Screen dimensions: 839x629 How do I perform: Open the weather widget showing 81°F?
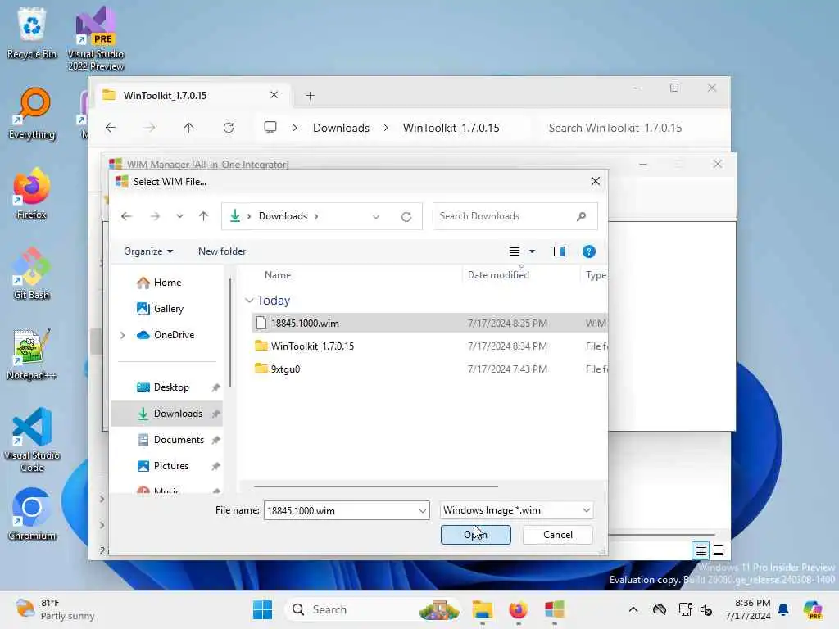tap(55, 609)
